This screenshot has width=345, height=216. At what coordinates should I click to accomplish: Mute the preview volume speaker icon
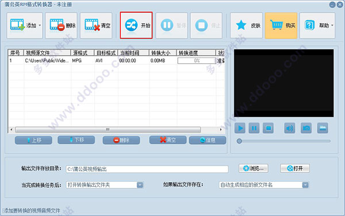pos(290,128)
